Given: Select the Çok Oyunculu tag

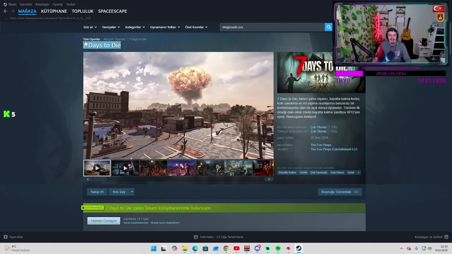Looking at the screenshot, I should click(319, 173).
